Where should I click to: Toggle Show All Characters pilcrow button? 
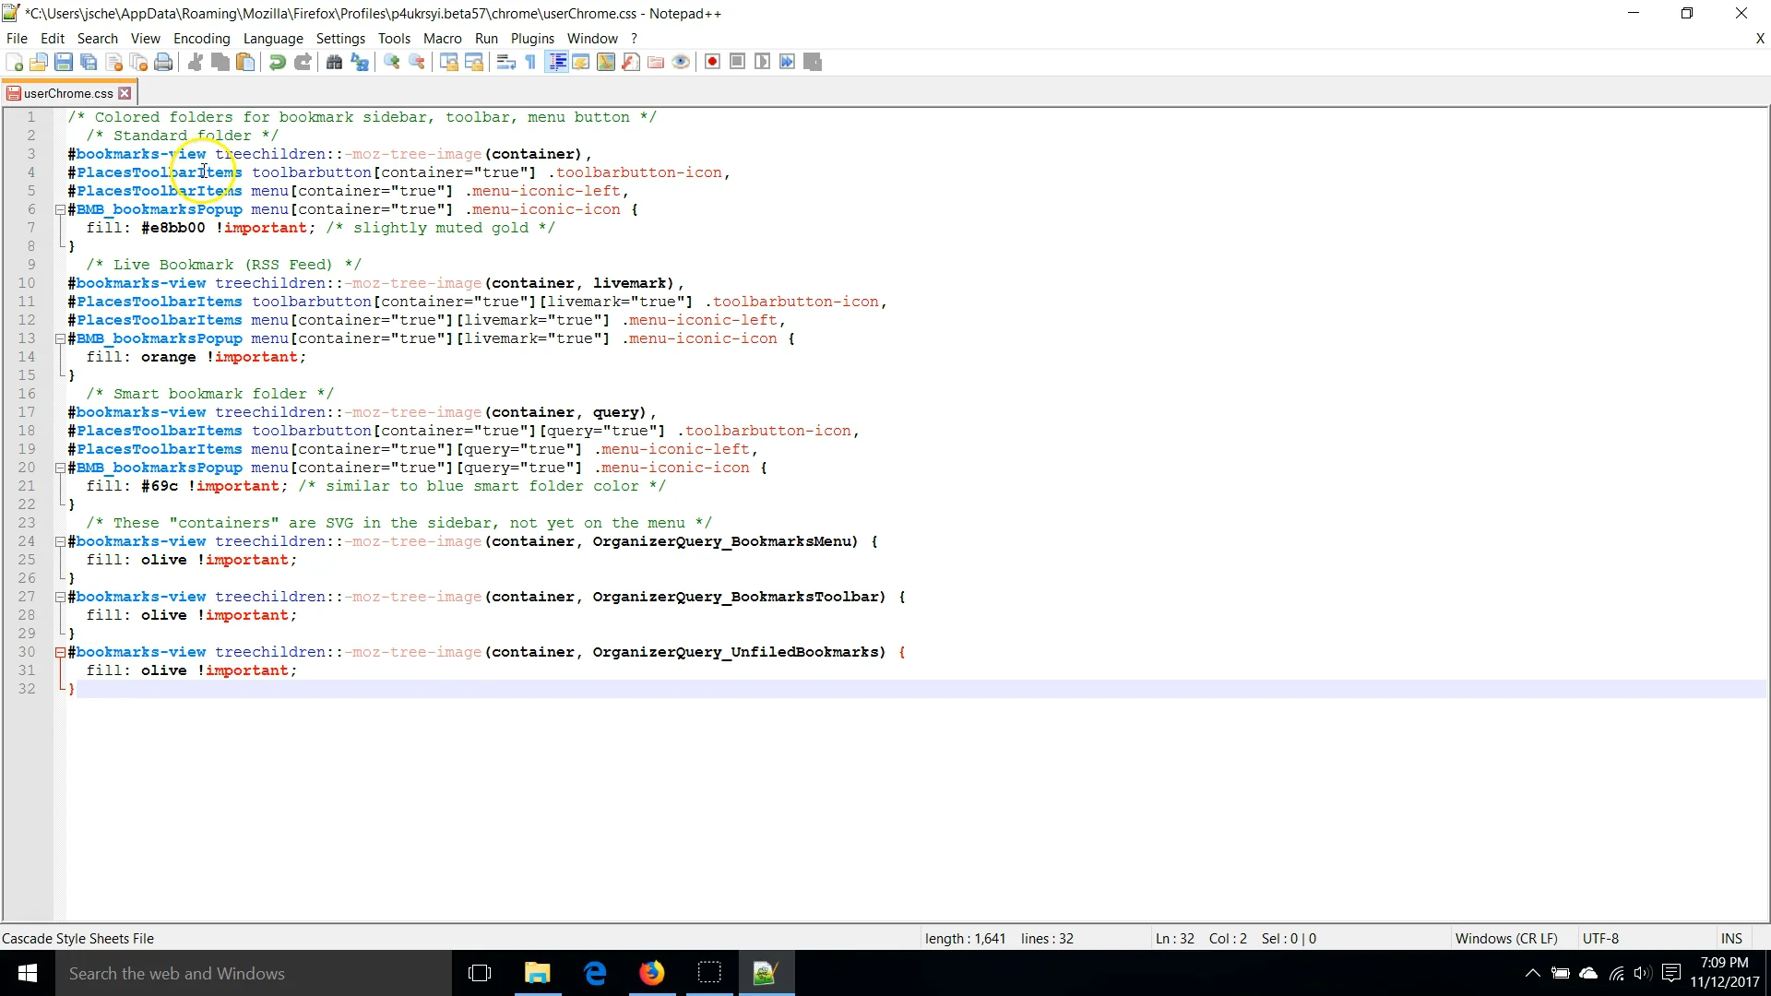point(530,62)
